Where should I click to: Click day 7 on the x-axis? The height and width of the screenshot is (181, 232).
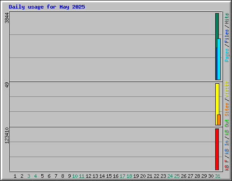point(56,176)
